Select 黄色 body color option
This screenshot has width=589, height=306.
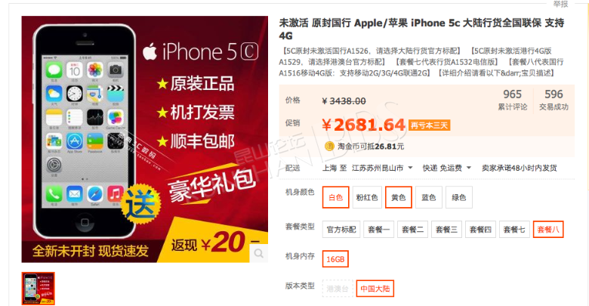point(399,197)
